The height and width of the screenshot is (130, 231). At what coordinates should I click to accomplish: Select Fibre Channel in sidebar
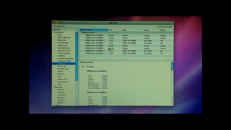pyautogui.click(x=64, y=53)
